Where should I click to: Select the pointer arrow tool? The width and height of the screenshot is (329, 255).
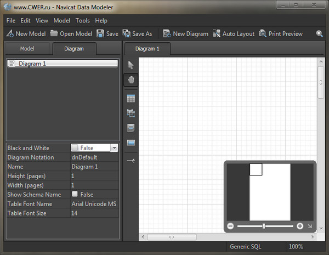tap(131, 65)
